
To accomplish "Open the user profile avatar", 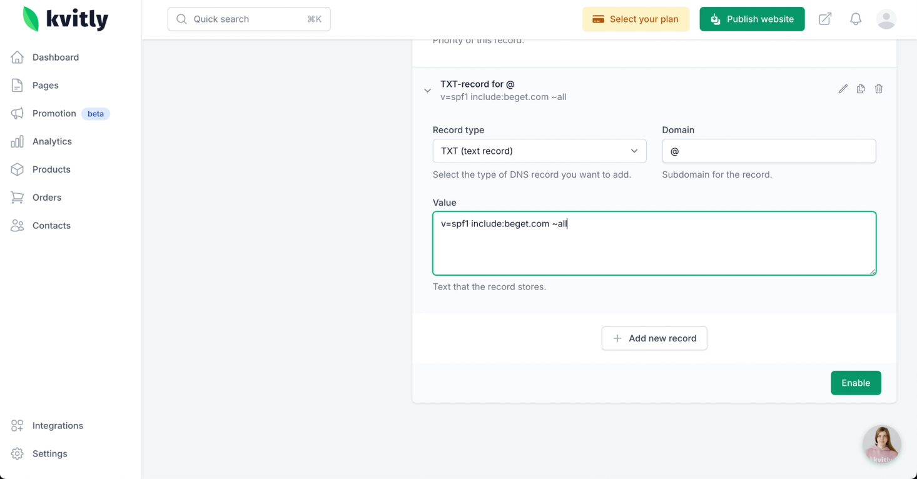I will (x=886, y=19).
